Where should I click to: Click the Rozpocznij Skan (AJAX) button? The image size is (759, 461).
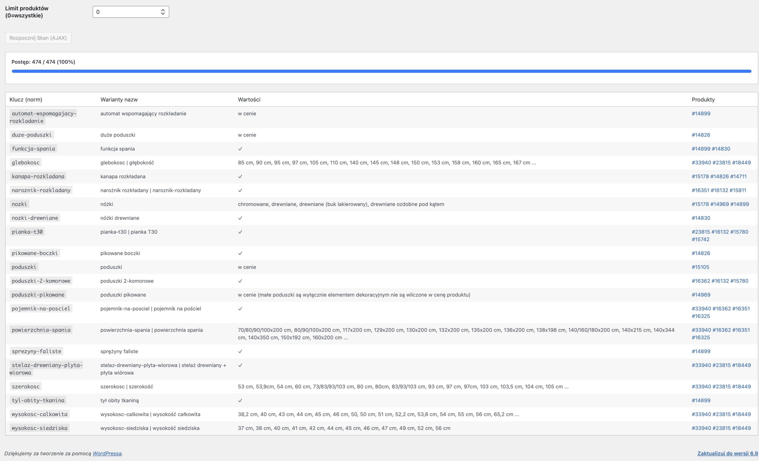(38, 38)
